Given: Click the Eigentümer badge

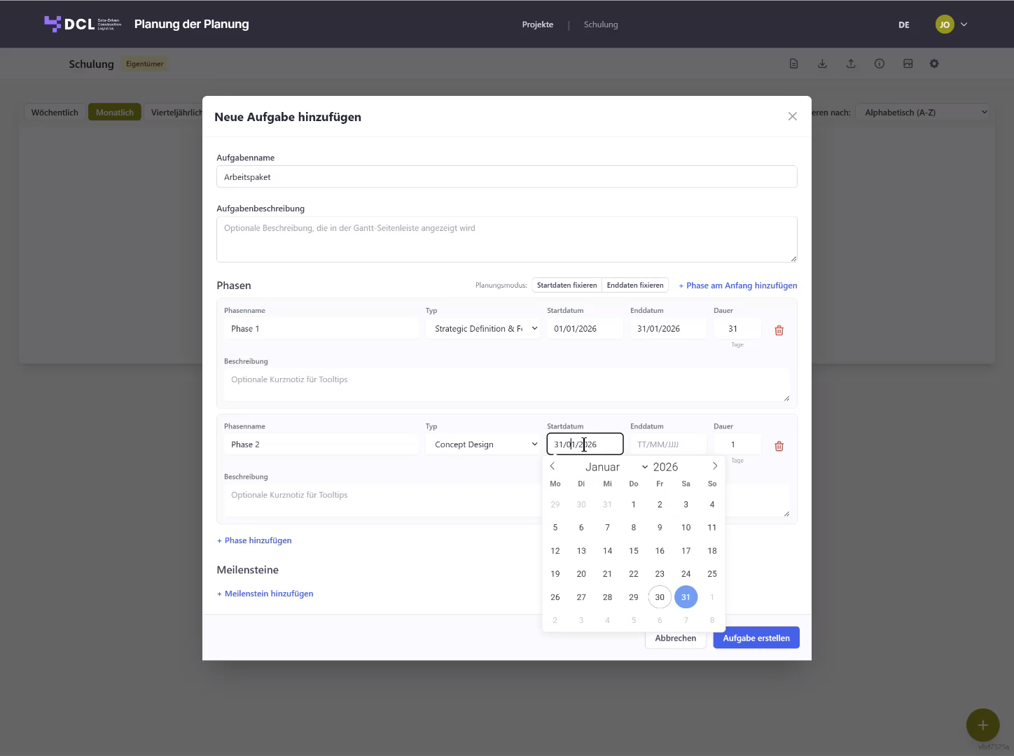Looking at the screenshot, I should [x=144, y=64].
